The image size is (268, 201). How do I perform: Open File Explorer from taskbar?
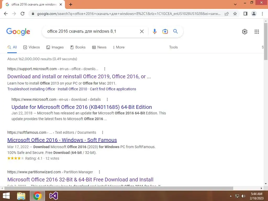(21, 196)
